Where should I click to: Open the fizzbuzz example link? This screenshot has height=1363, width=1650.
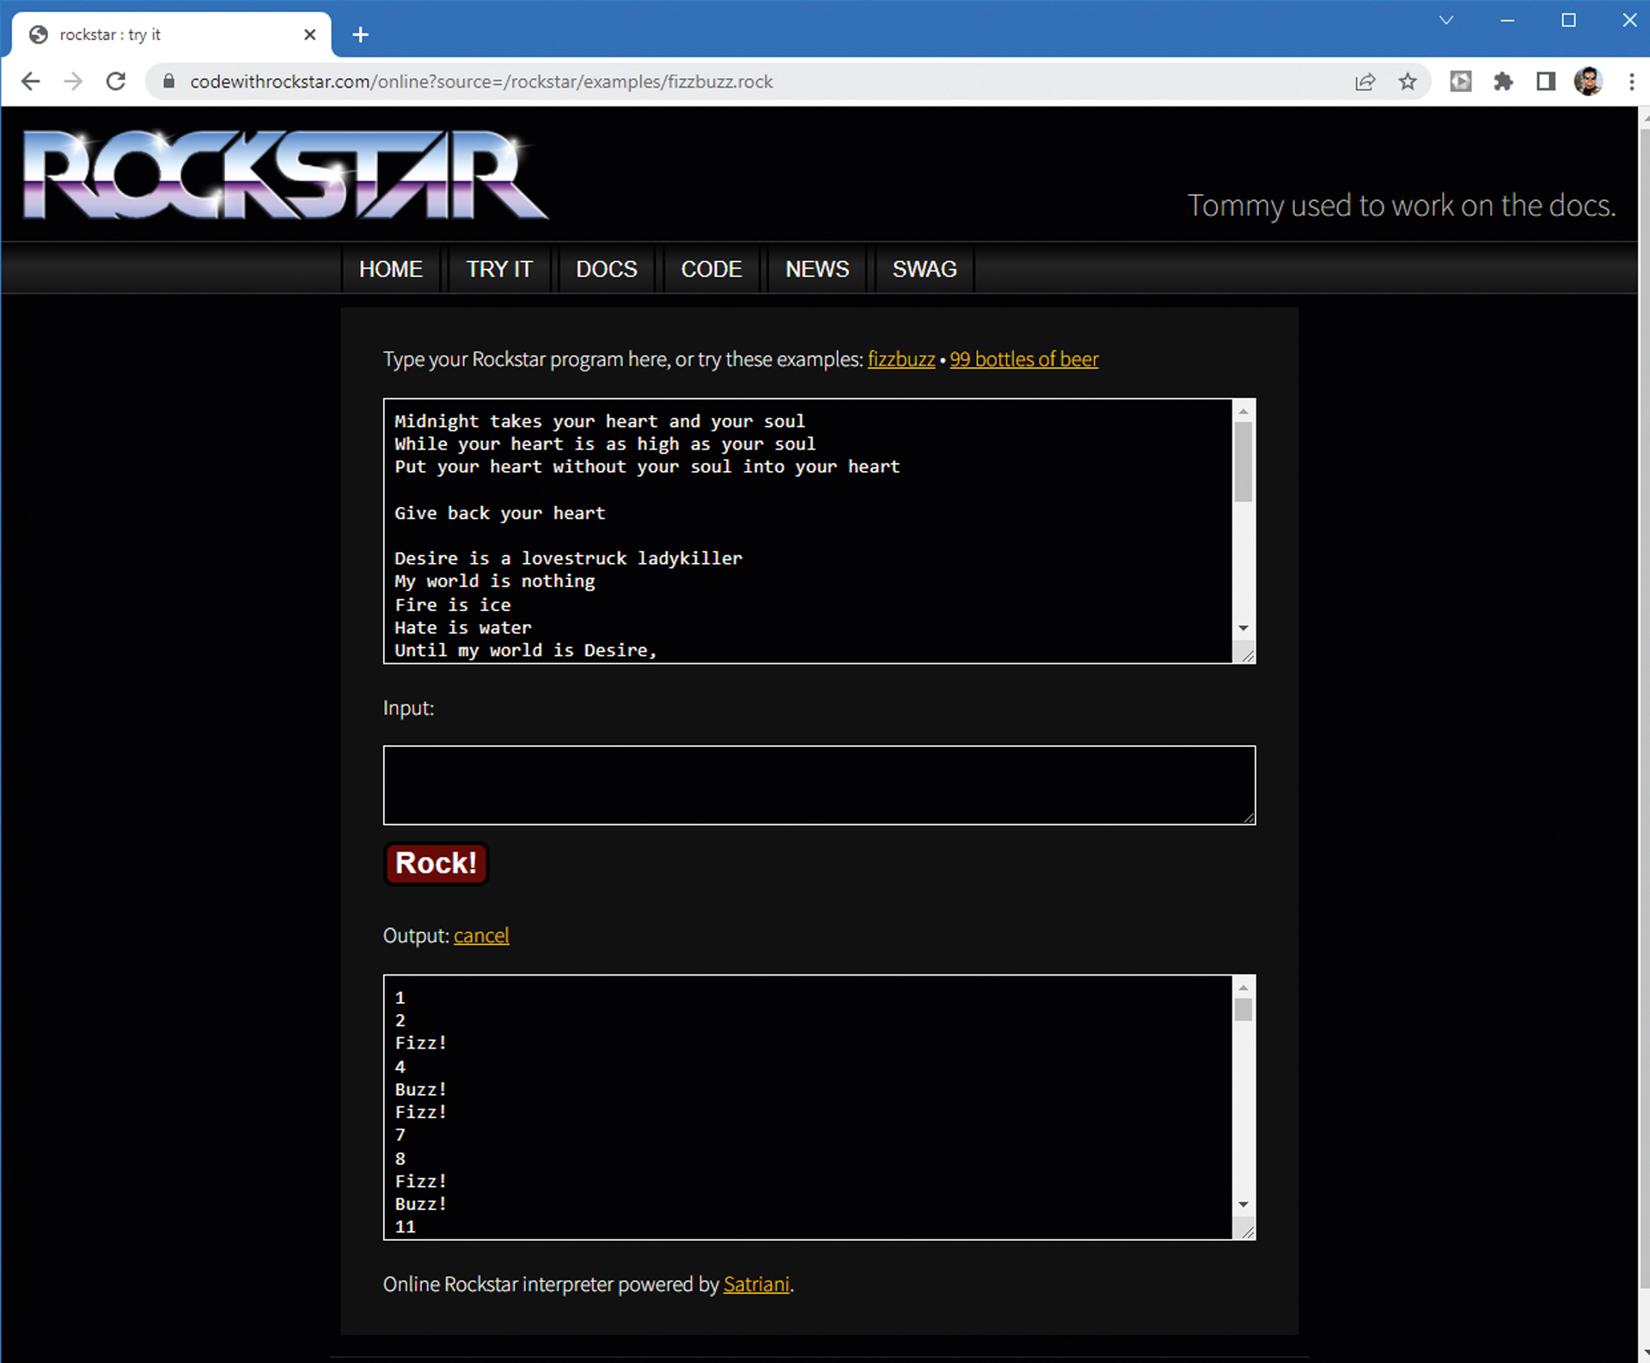901,359
